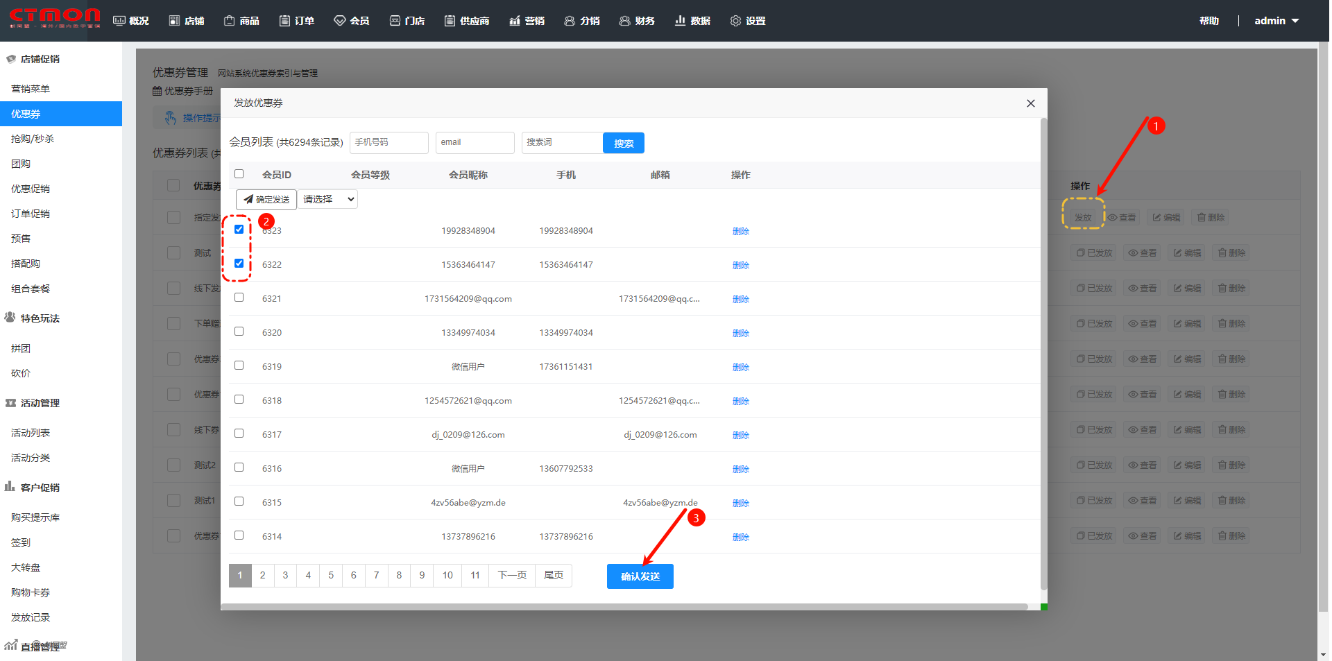
Task: Check the checkbox for member 6321
Action: [x=239, y=298]
